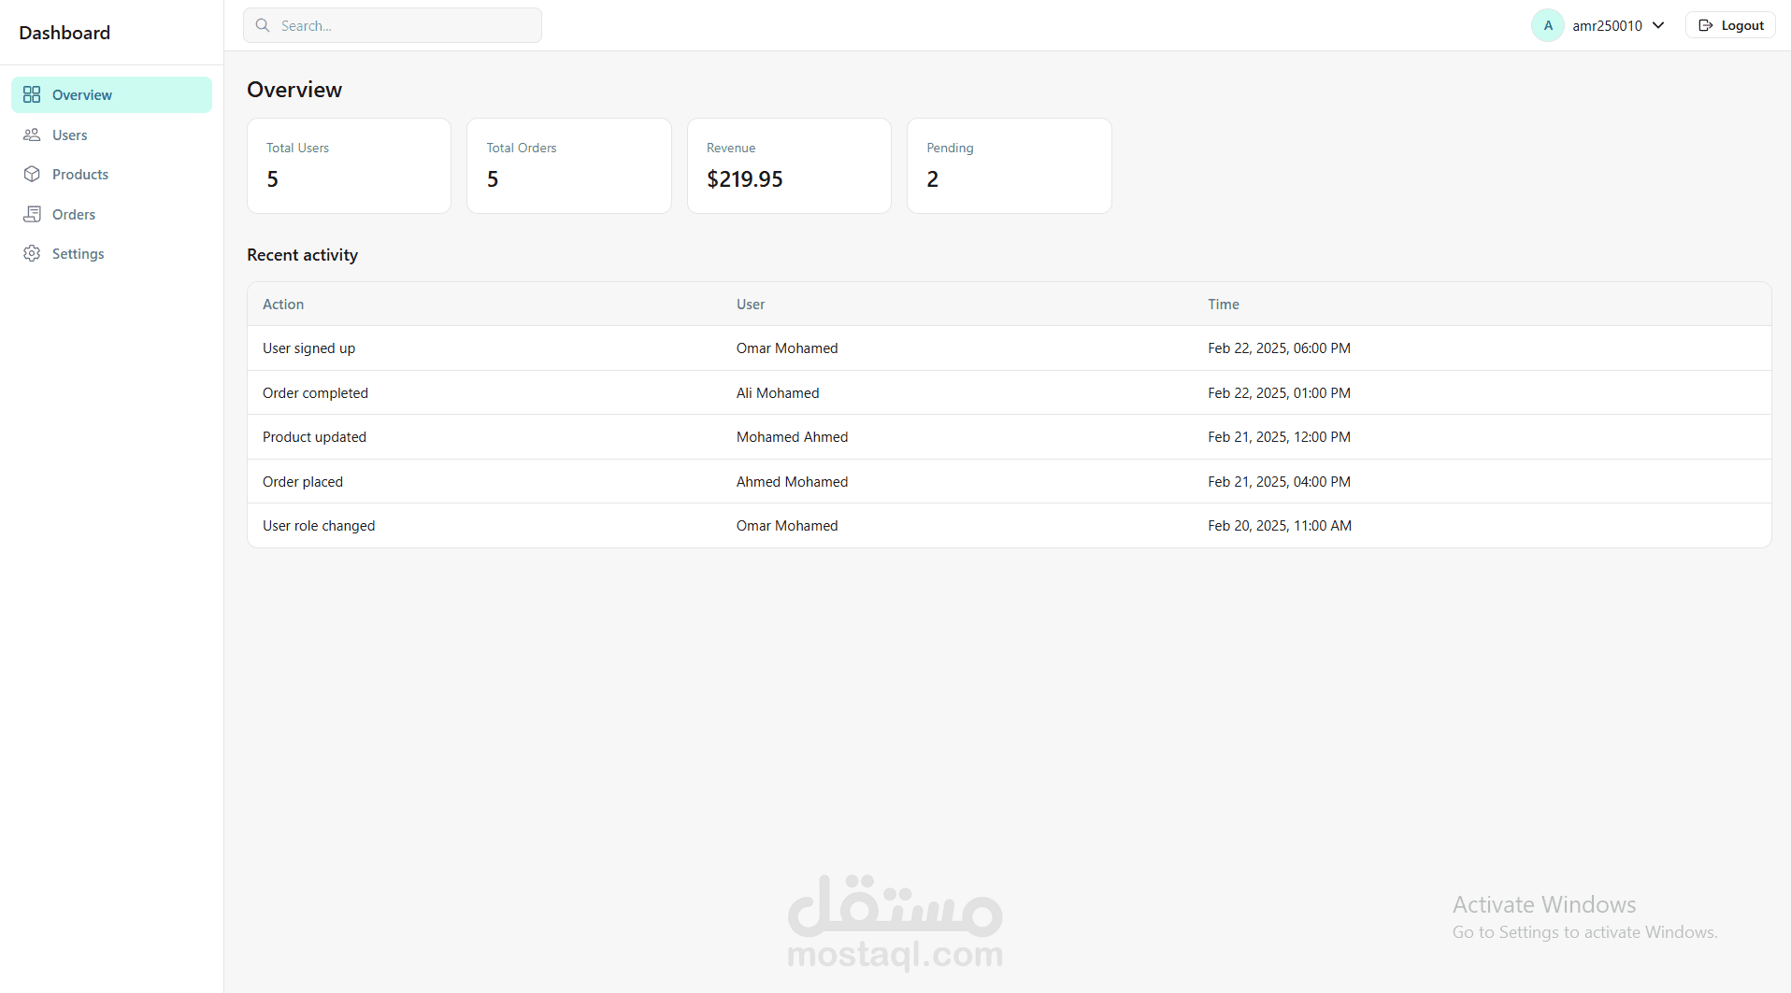The image size is (1791, 993).
Task: Click the User column header
Action: [751, 304]
